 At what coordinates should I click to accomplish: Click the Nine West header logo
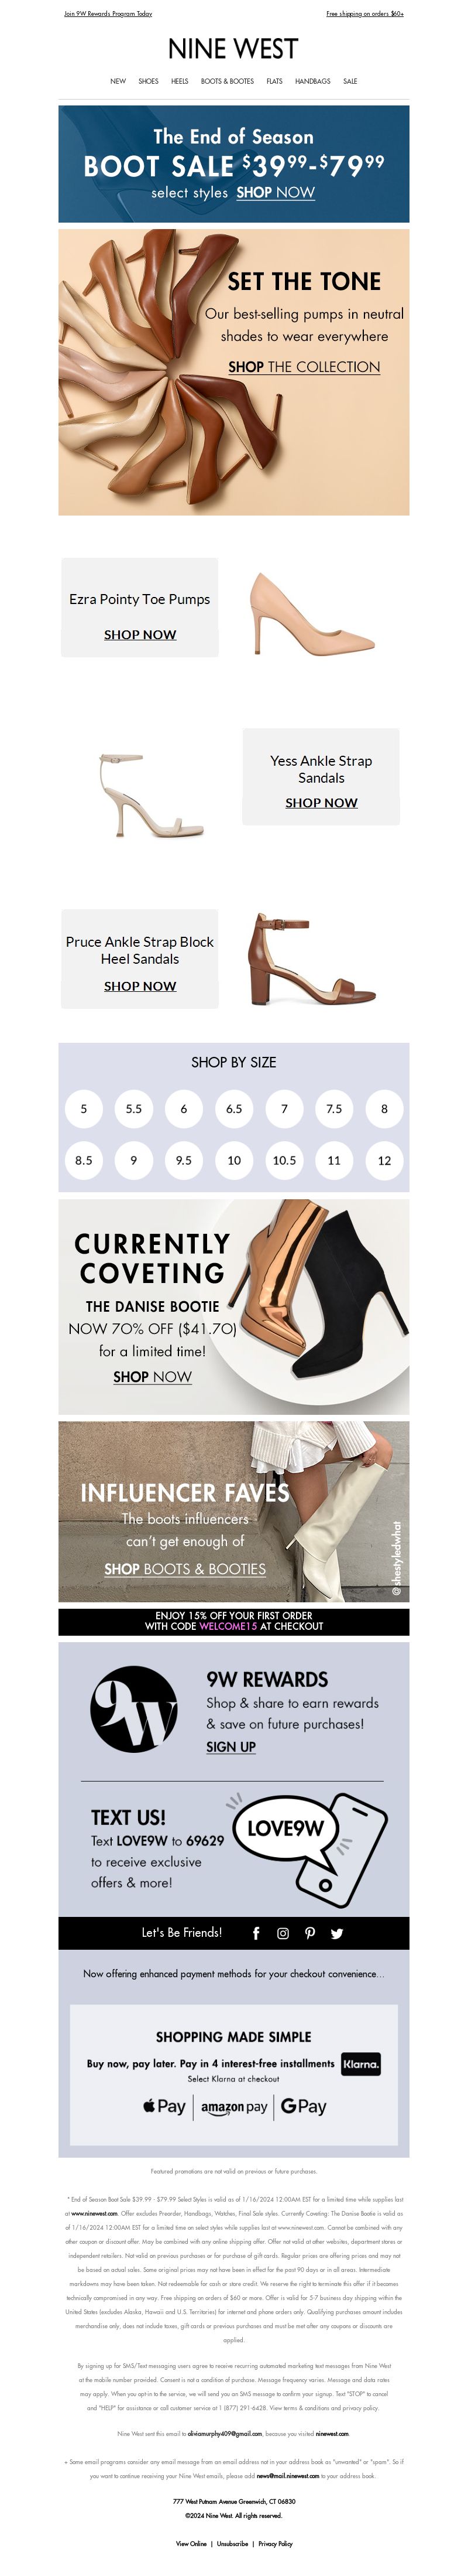(x=233, y=49)
